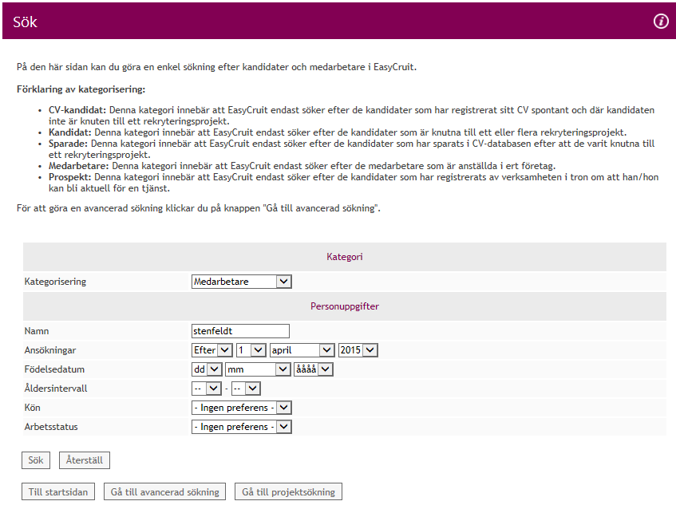Click the Namn input field
Screen dimensions: 676x505
[x=240, y=331]
